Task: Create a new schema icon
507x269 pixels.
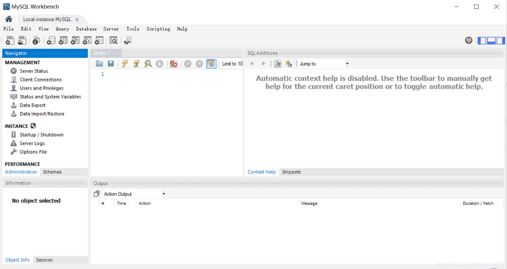Action: (51, 40)
